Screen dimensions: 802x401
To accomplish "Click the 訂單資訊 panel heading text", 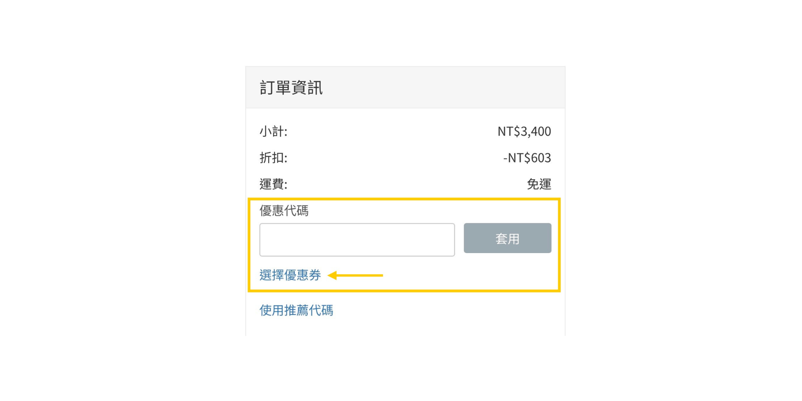I will point(291,87).
